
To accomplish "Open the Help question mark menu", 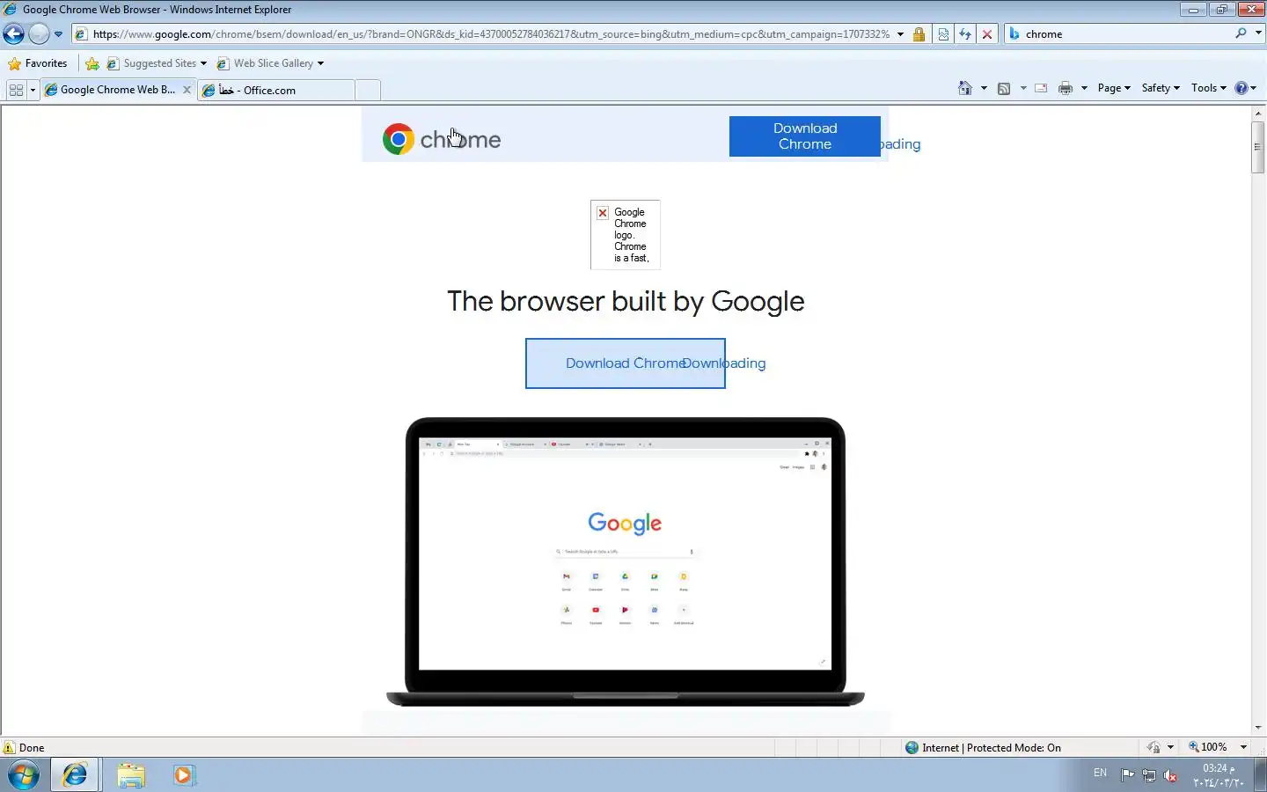I will pyautogui.click(x=1246, y=88).
